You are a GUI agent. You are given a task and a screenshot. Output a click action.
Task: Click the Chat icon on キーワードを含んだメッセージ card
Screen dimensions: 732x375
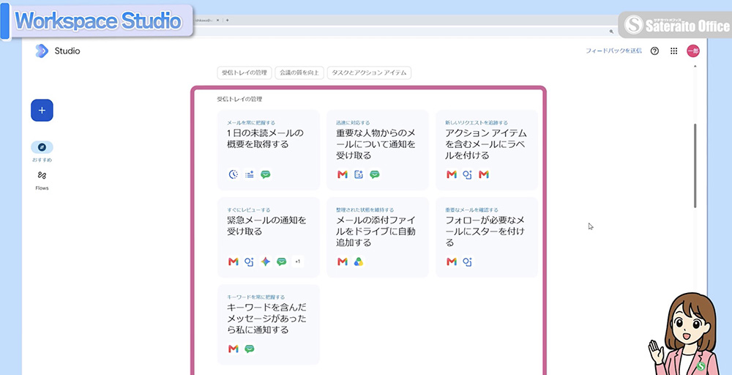(x=250, y=349)
